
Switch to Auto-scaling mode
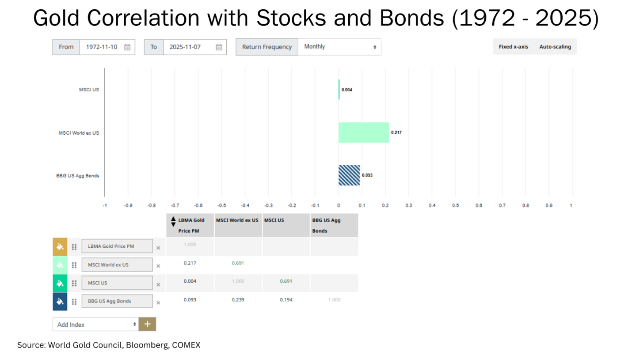coord(555,47)
